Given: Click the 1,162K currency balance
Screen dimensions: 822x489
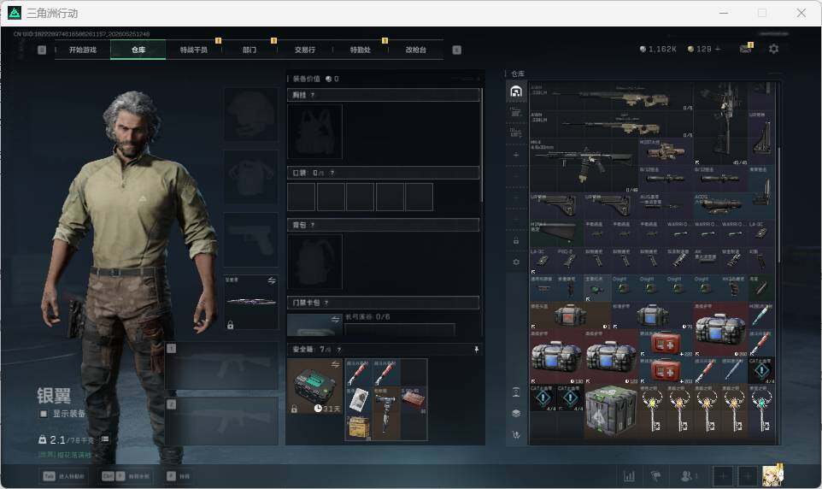Looking at the screenshot, I should (658, 49).
